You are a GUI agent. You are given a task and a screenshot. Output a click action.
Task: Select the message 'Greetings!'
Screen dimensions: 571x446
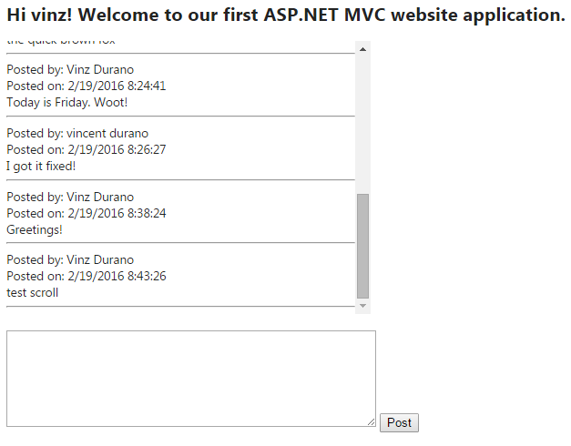pyautogui.click(x=35, y=229)
